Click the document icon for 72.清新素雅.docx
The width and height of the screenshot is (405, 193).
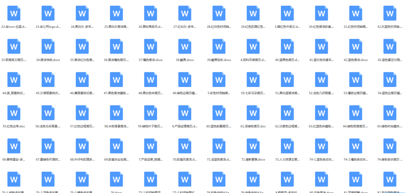click(x=253, y=146)
